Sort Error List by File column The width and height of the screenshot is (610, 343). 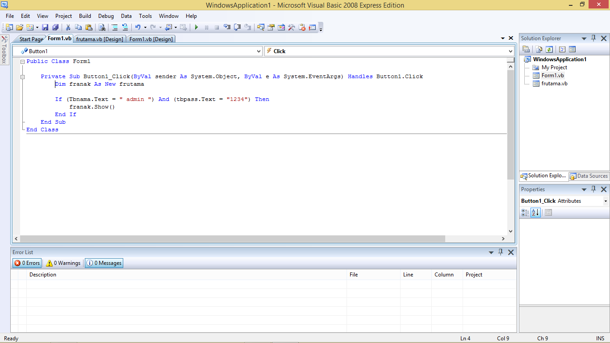coord(373,275)
